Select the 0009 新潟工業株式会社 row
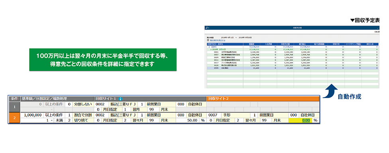The image size is (389, 153). tap(292, 57)
